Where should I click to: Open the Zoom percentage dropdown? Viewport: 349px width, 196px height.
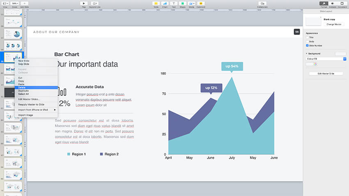point(15,3)
